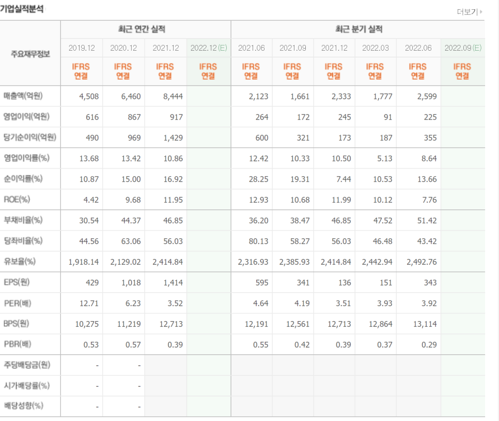499x421 pixels.
Task: Click the PER value 6.23
Action: coord(133,304)
